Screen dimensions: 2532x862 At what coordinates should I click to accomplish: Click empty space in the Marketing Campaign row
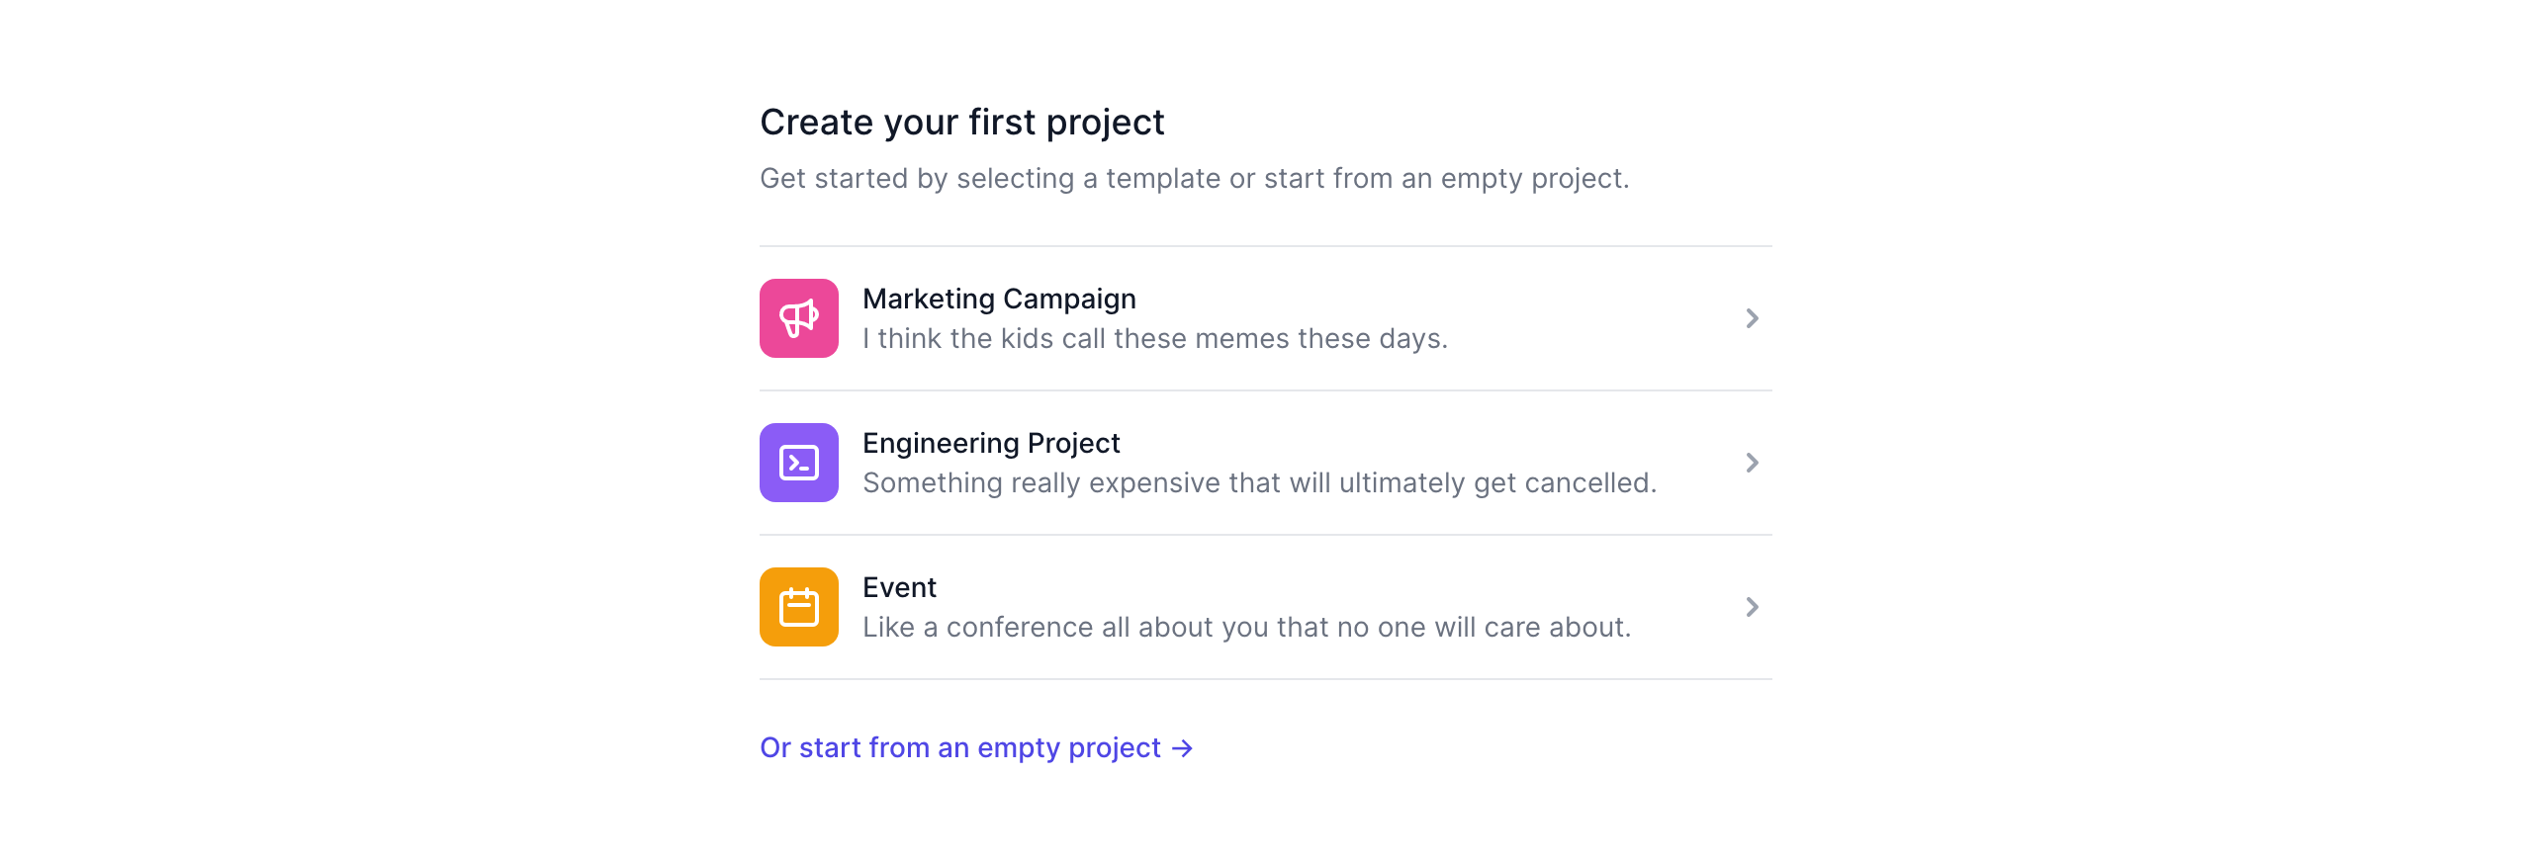tap(1582, 318)
